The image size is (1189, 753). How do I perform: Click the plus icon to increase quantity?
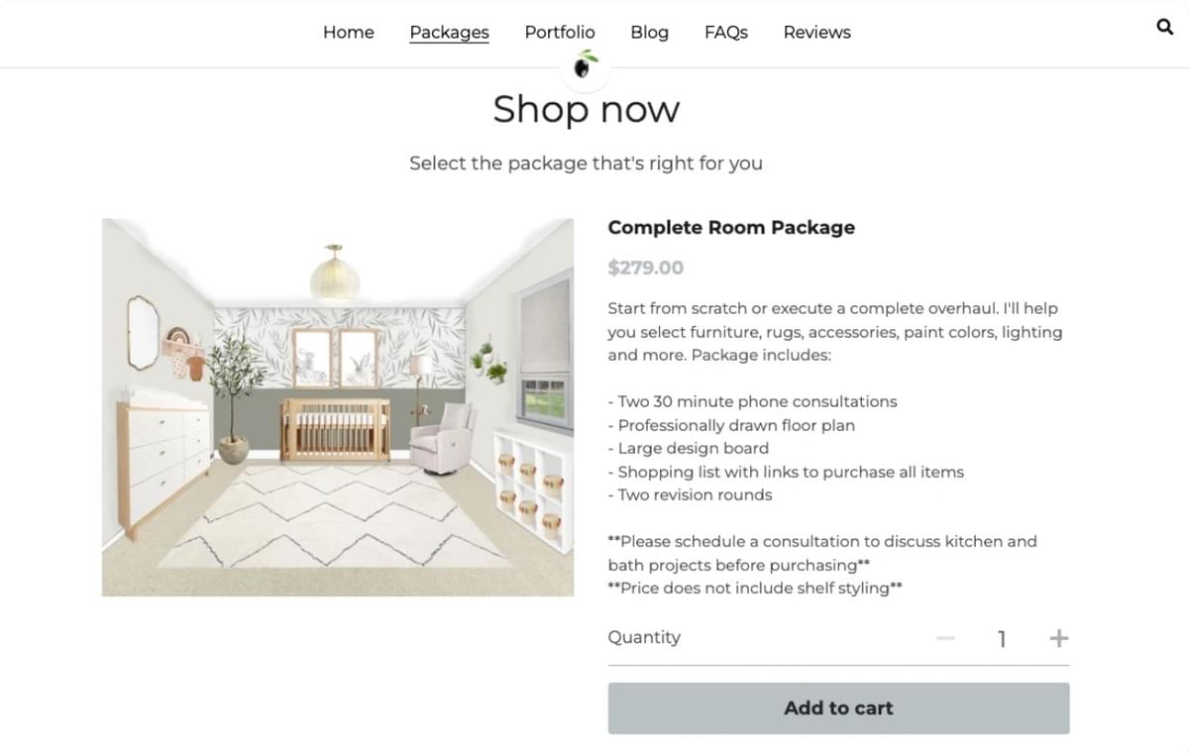point(1058,638)
